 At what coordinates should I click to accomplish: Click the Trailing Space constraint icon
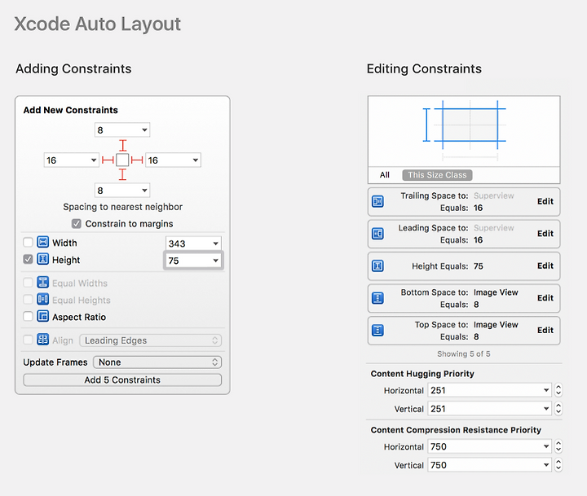tap(377, 202)
